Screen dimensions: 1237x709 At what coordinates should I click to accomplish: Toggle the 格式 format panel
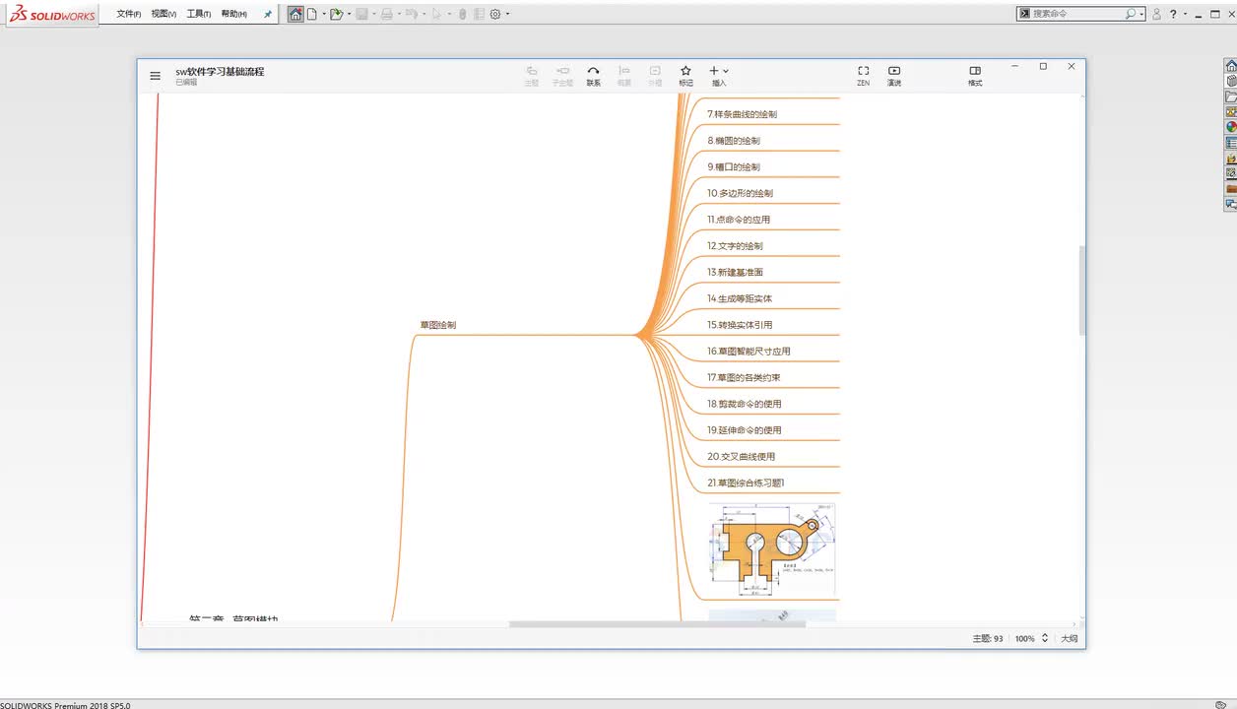tap(975, 76)
